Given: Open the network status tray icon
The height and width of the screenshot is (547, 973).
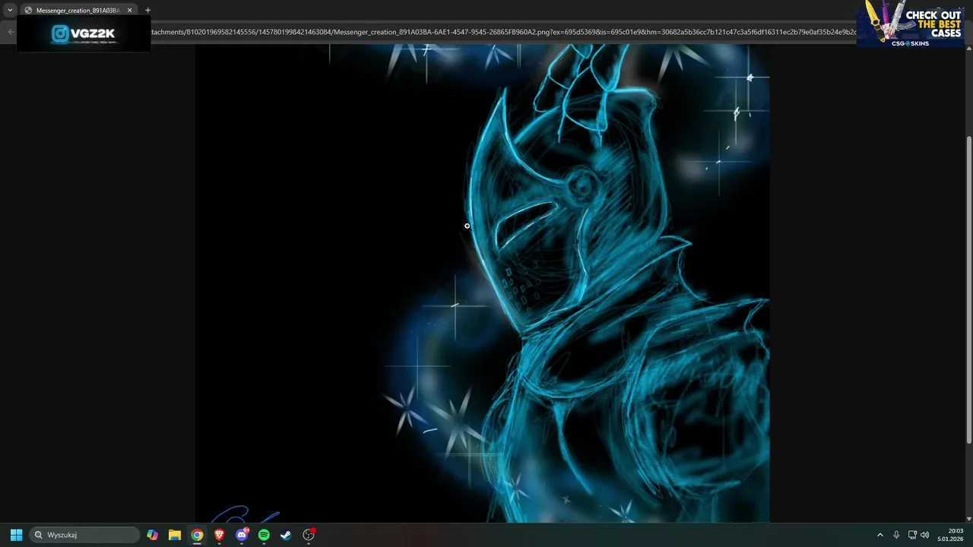Looking at the screenshot, I should 912,535.
